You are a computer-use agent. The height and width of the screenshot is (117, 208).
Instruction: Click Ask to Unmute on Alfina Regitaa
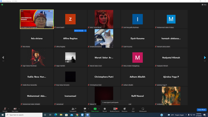(79, 31)
